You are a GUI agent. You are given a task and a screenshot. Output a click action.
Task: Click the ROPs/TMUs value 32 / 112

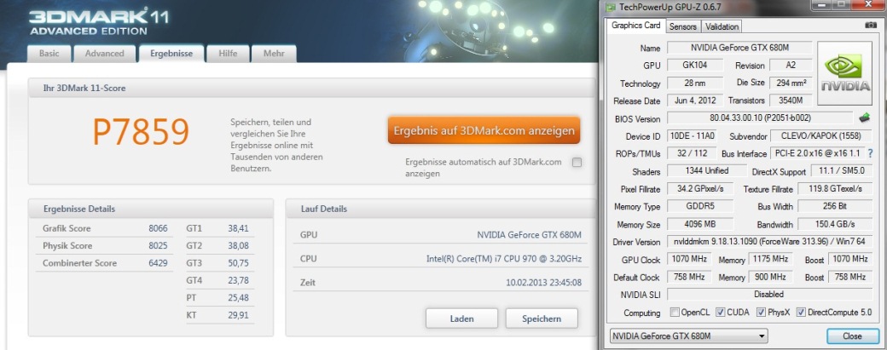pyautogui.click(x=692, y=153)
